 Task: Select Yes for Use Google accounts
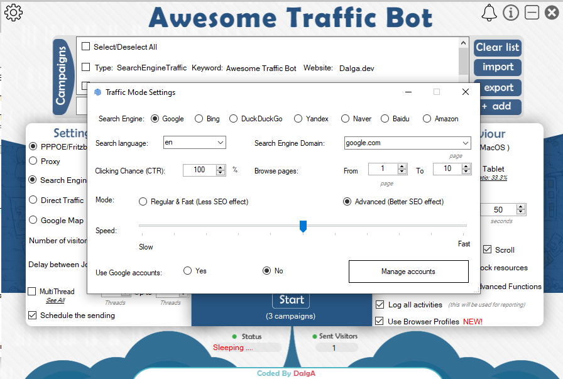(187, 270)
